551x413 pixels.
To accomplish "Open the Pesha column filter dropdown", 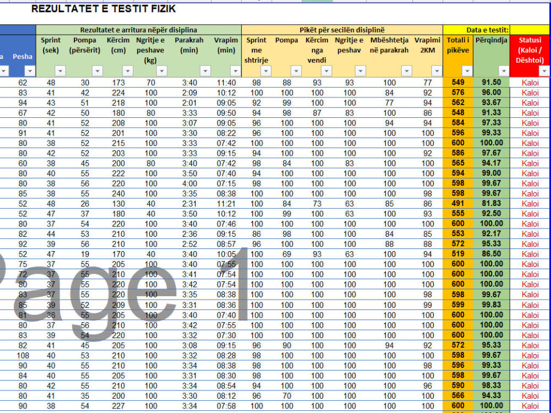I will (30, 71).
